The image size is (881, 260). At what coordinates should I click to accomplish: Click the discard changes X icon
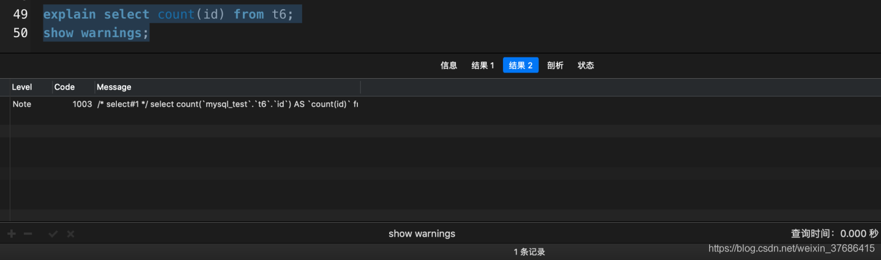(70, 234)
